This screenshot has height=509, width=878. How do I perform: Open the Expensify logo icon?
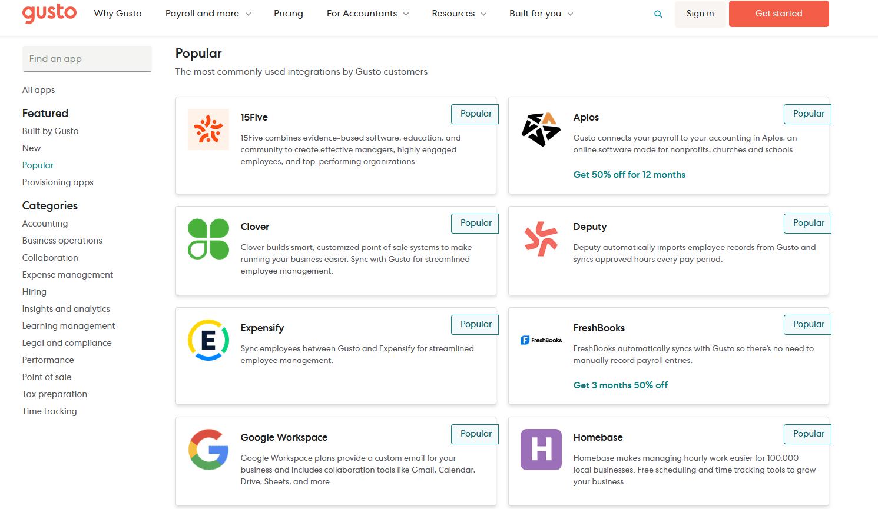coord(208,340)
